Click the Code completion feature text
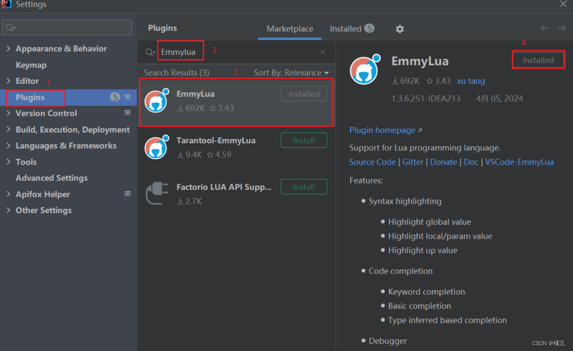The image size is (573, 351). (400, 271)
